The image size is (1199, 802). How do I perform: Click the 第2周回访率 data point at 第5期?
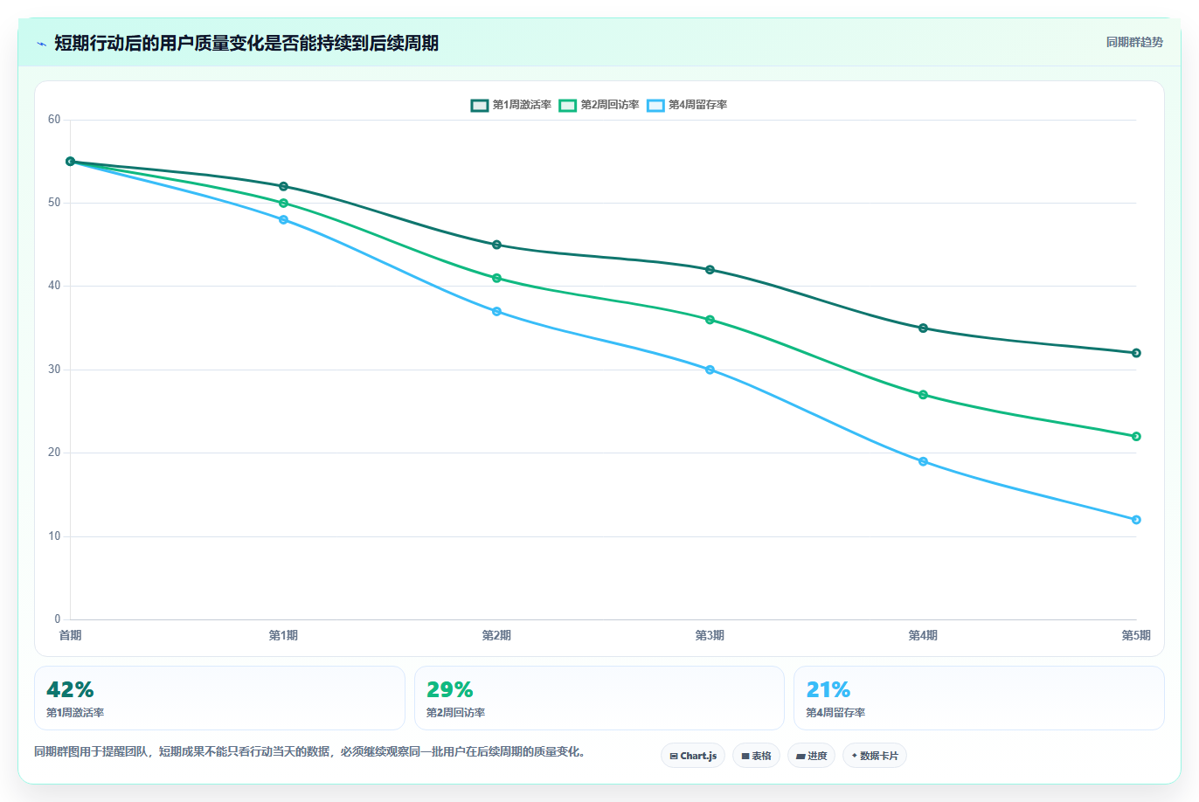pyautogui.click(x=1136, y=437)
